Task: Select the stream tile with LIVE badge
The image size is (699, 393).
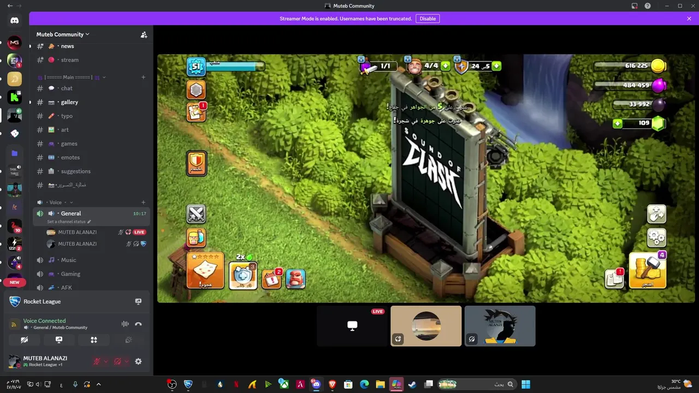Action: click(352, 326)
